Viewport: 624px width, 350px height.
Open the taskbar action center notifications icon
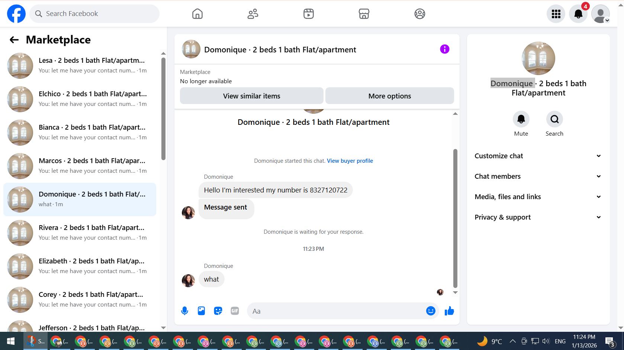(x=609, y=341)
